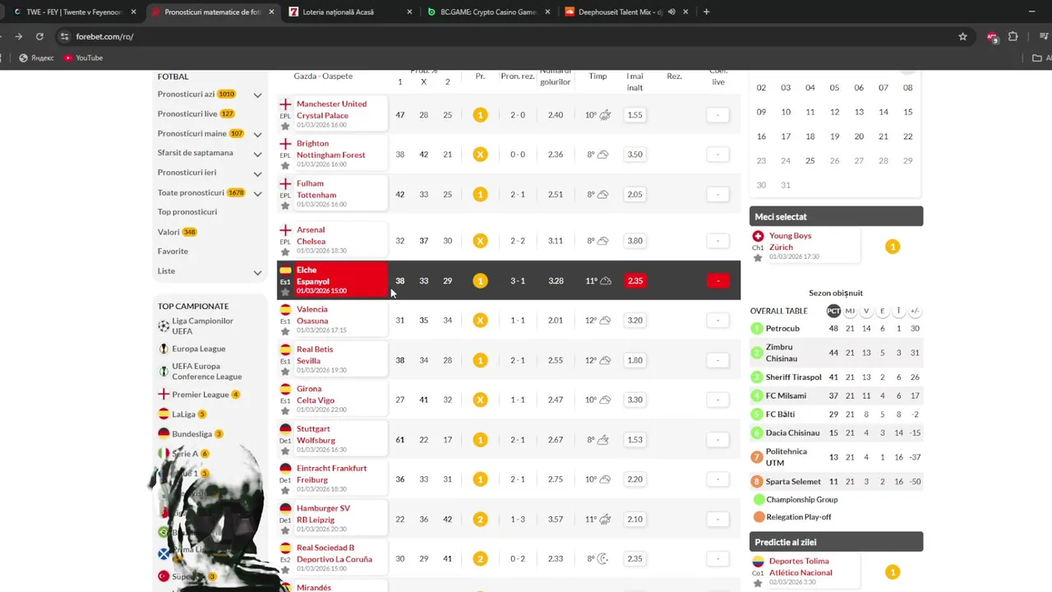Open the Eintracht Frankfurt vs Freiburg match

coord(331,474)
